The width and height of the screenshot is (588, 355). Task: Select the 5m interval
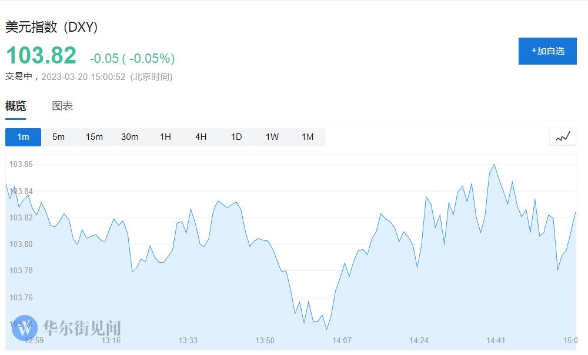click(x=58, y=137)
